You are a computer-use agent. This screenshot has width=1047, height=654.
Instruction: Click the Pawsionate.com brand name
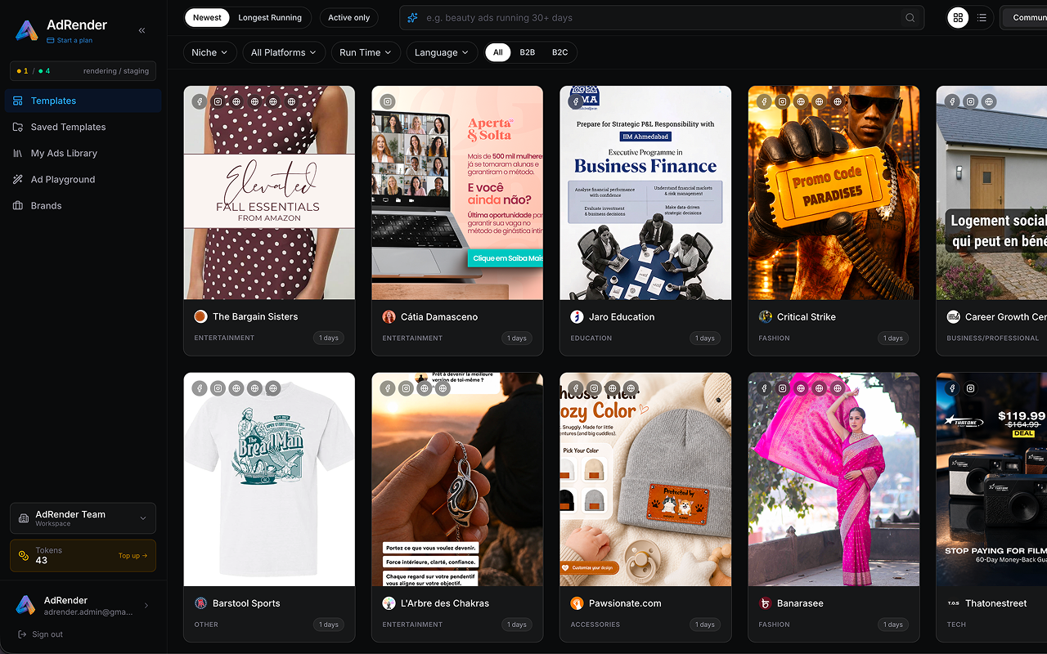(625, 604)
